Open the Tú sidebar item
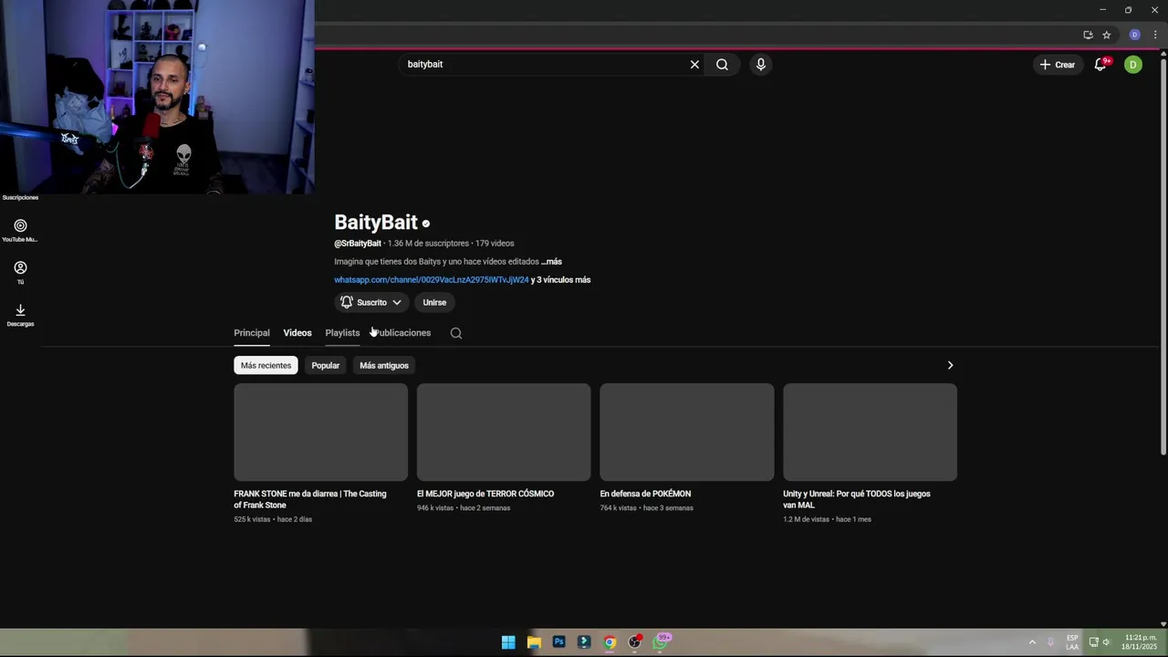Screen dimensions: 1168x657 (x=20, y=272)
